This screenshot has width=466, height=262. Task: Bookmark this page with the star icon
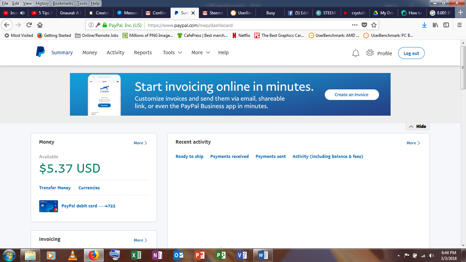[x=374, y=25]
